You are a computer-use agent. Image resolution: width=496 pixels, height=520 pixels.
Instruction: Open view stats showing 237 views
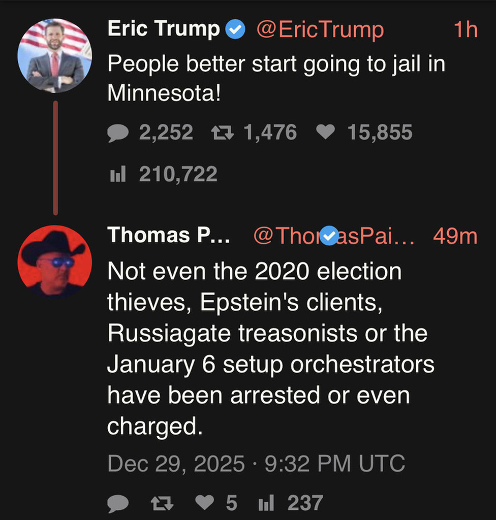(266, 503)
